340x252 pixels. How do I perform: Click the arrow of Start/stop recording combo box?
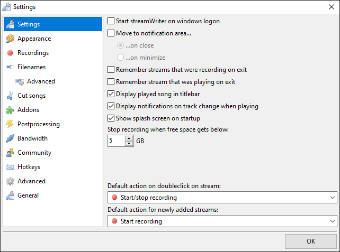333,197
